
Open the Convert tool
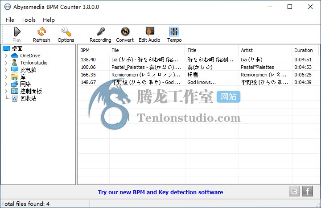[125, 35]
